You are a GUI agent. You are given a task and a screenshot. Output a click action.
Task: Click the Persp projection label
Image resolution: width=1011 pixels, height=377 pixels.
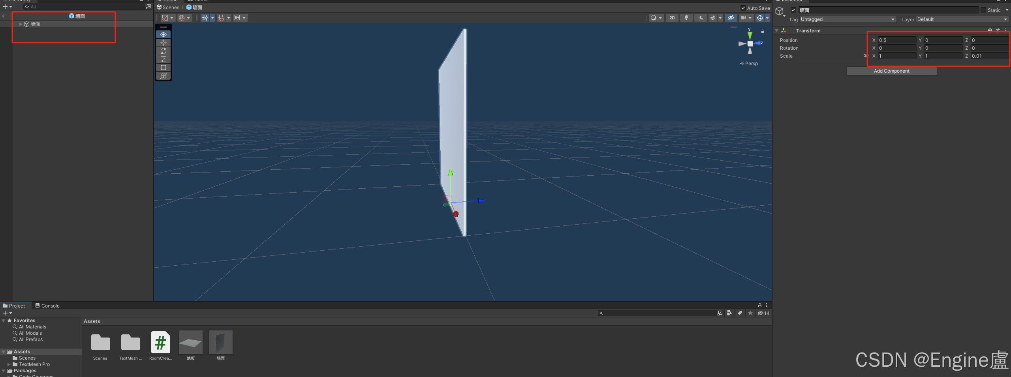coord(749,63)
